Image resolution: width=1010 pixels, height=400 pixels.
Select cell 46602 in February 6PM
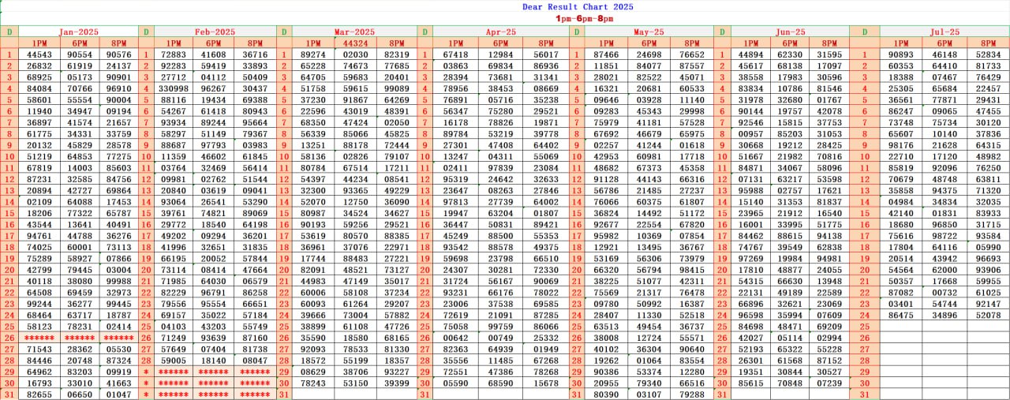pos(213,157)
